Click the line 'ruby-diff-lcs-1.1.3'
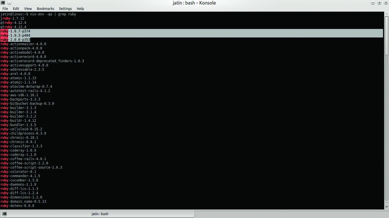This screenshot has width=389, height=218. [x=19, y=189]
